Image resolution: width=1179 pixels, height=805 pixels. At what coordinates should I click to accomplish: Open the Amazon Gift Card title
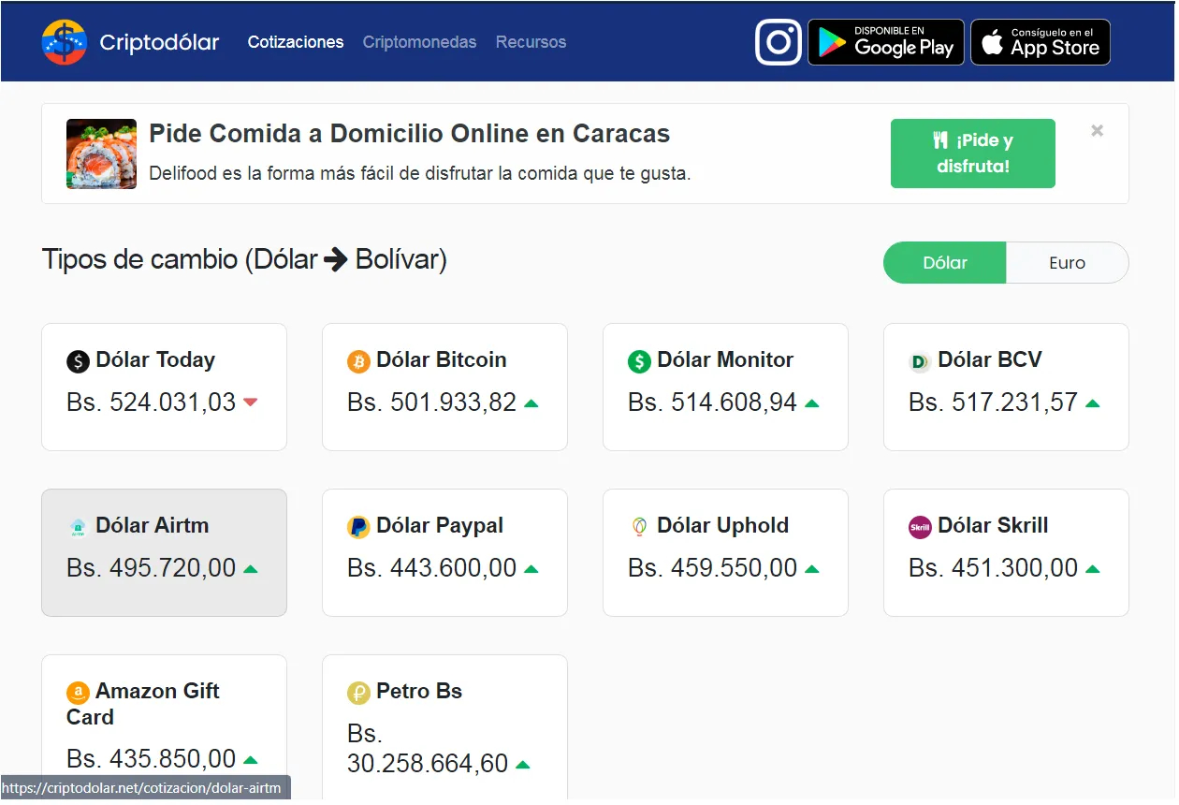tap(143, 705)
